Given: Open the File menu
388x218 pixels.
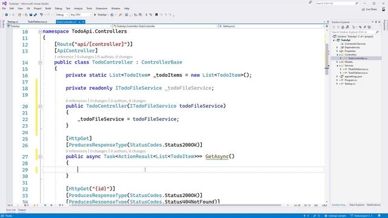Looking at the screenshot, I should click(4, 8).
